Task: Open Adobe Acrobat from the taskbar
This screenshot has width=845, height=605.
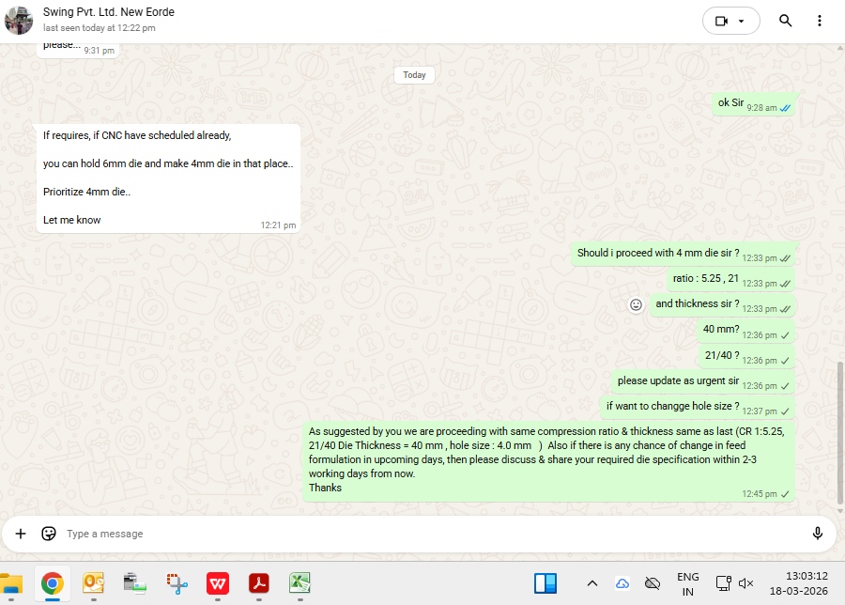Action: pos(259,583)
